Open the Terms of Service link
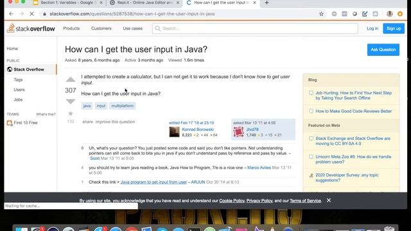This screenshot has width=411, height=231. coord(305,201)
